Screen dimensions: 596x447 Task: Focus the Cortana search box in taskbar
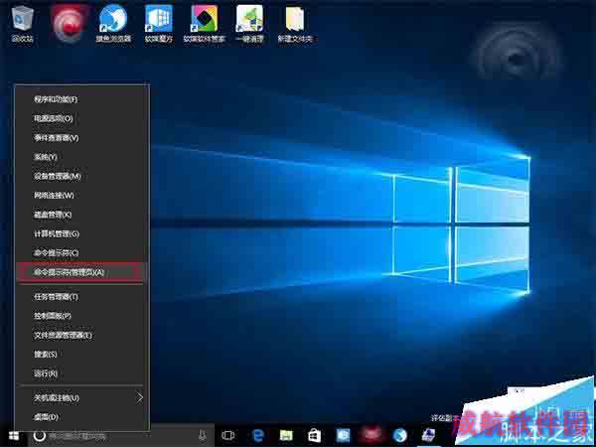click(120, 436)
